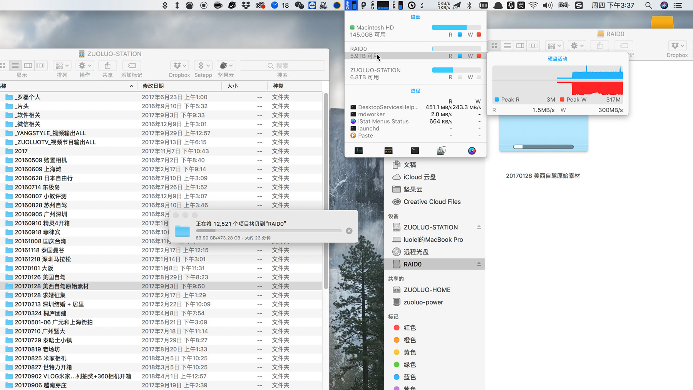Sort by the 修改日期 column header
Image resolution: width=693 pixels, height=390 pixels.
coord(153,86)
